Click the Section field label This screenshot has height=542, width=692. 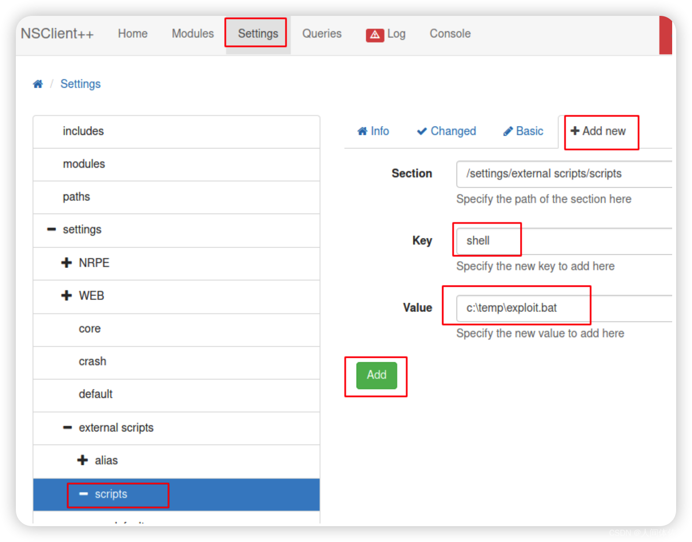[412, 174]
